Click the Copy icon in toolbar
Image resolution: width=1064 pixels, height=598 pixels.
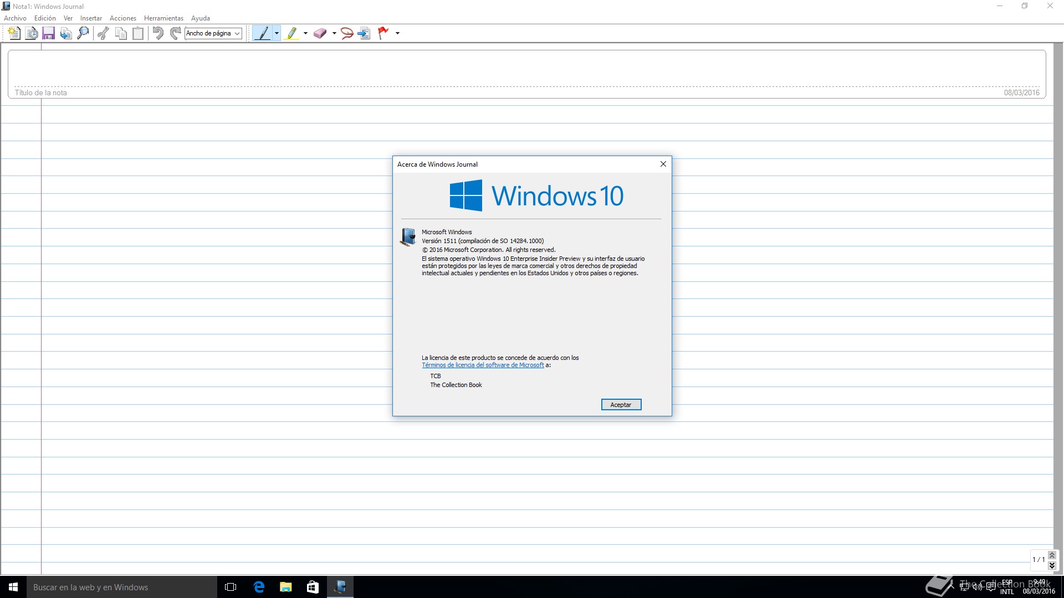121,33
